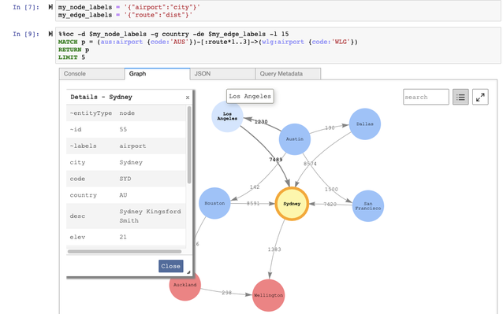Viewport: 503px width, 314px height.
Task: Click the run cell indicator for In [7]
Action: tap(50, 7)
